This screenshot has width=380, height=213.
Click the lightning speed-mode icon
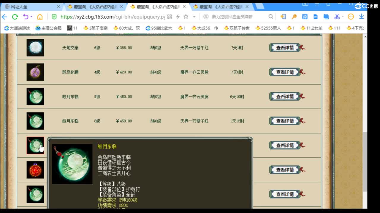178,17
